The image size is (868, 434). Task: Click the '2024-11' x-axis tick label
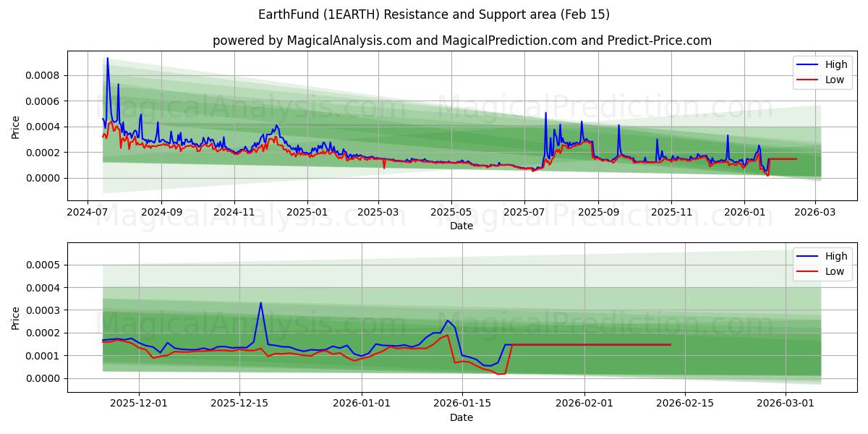[x=234, y=212]
